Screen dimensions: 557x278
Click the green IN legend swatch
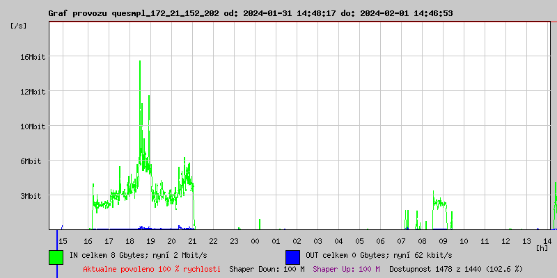click(x=56, y=256)
